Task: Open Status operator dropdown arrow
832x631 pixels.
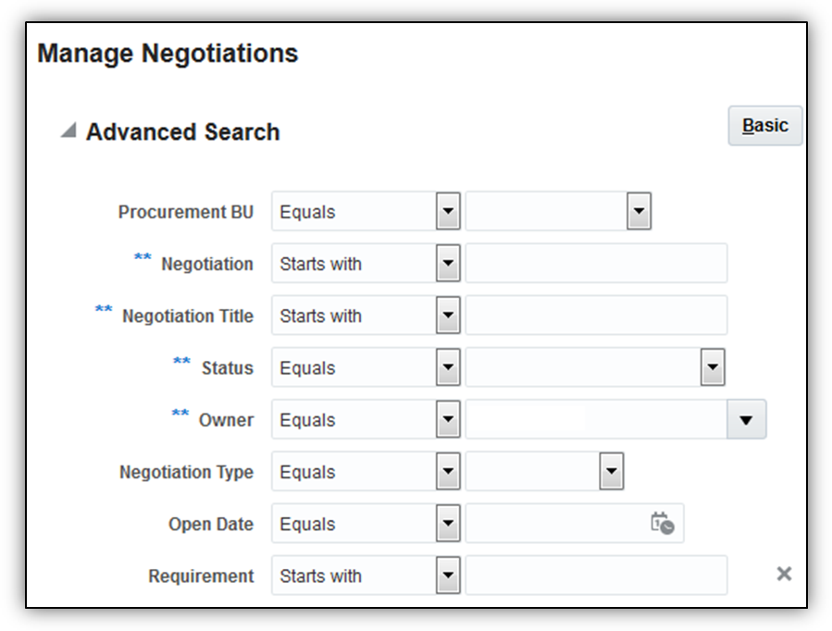Action: [x=448, y=367]
